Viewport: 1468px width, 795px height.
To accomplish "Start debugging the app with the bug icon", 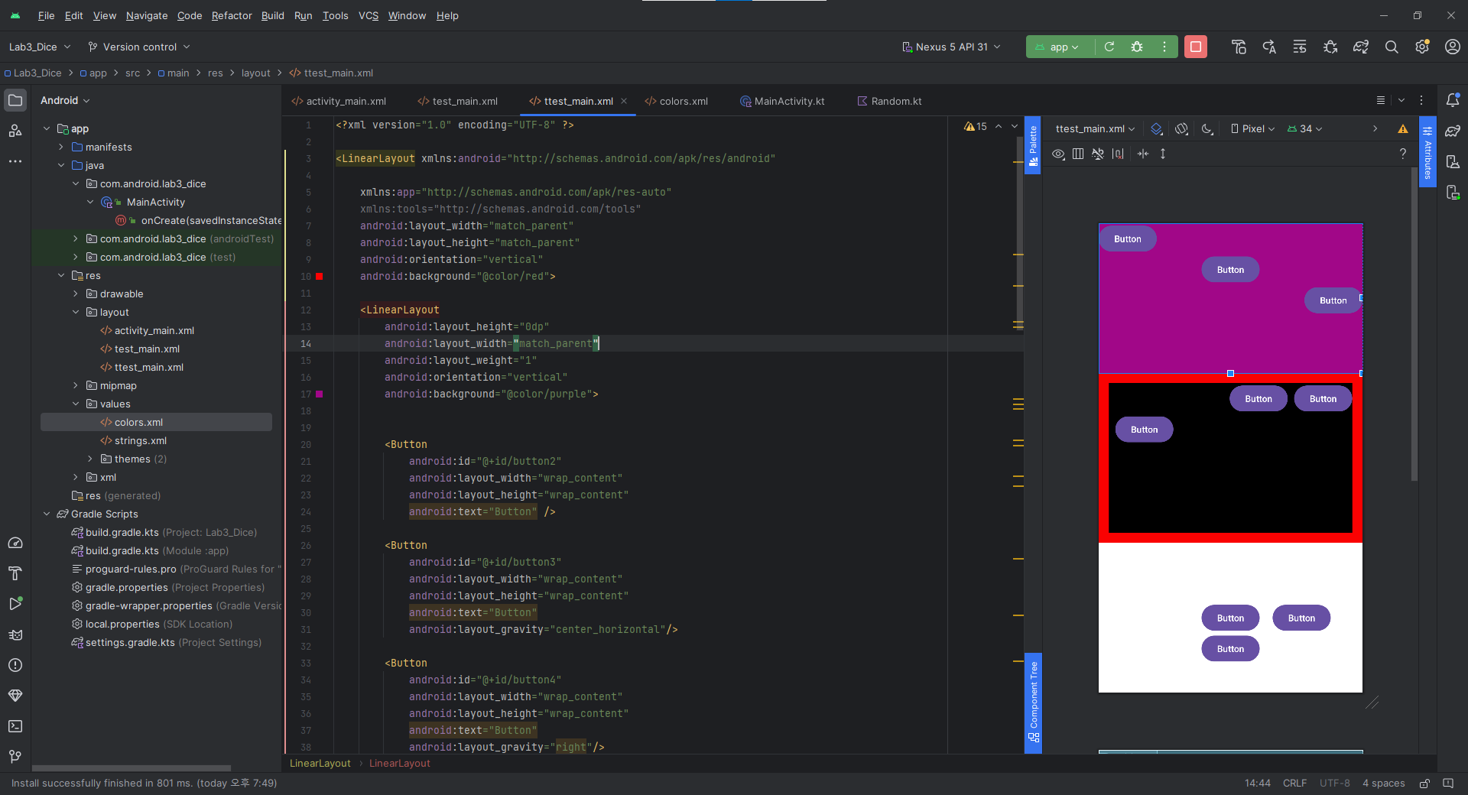I will pyautogui.click(x=1137, y=47).
